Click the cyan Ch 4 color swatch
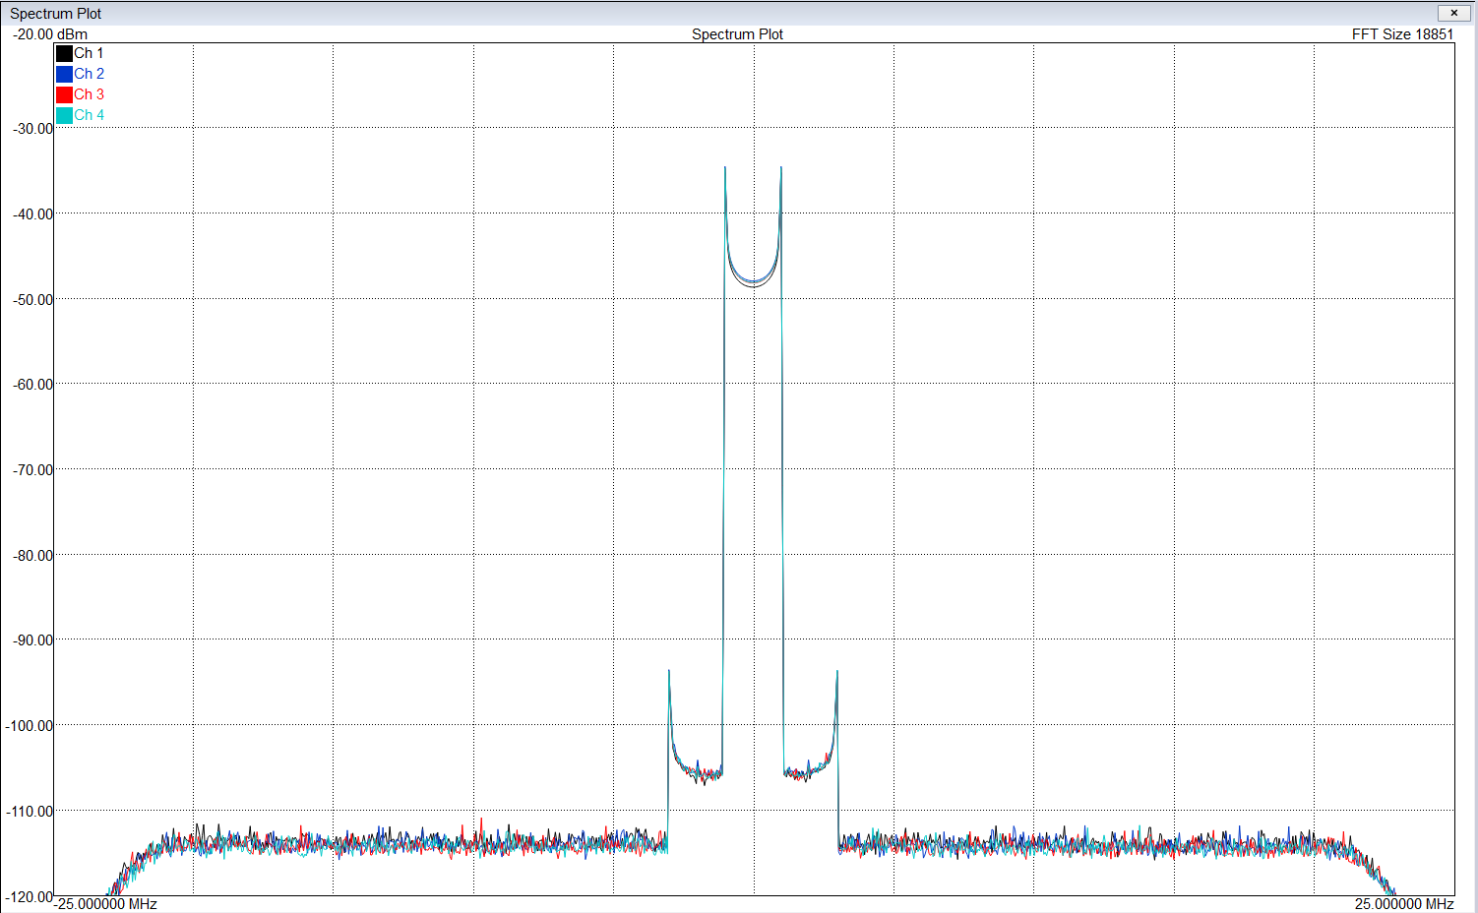1478x913 pixels. (x=64, y=115)
